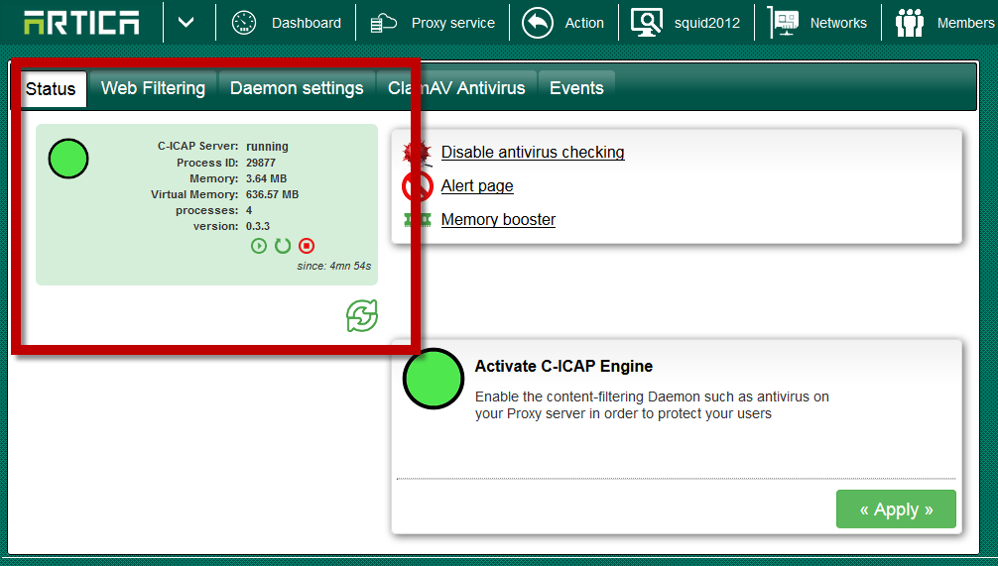Image resolution: width=998 pixels, height=566 pixels.
Task: Click the Process ID value 29877
Action: click(261, 163)
